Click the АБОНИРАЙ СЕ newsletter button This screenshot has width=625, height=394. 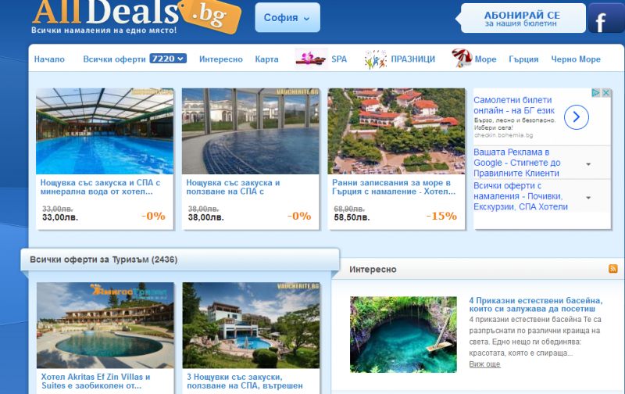[522, 18]
